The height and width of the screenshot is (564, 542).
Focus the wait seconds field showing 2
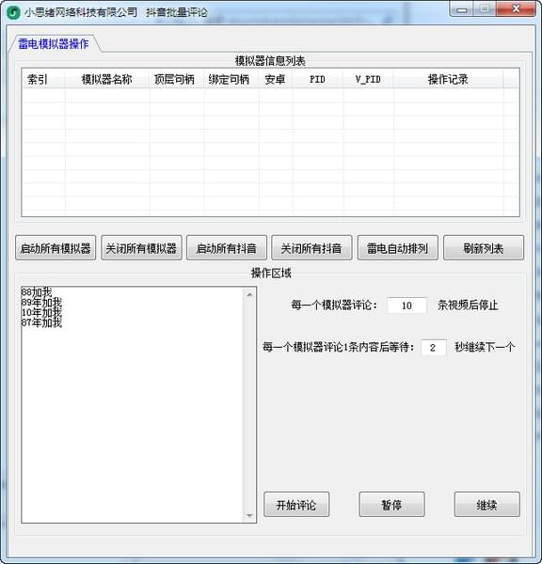(x=433, y=347)
